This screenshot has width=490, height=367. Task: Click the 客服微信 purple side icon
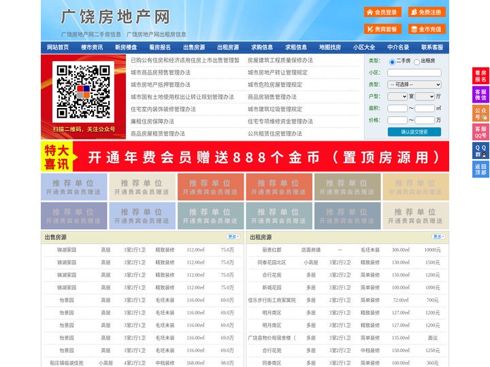[480, 94]
